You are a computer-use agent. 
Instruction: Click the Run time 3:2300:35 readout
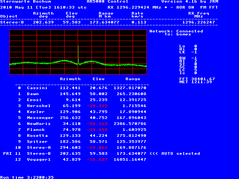27,178
